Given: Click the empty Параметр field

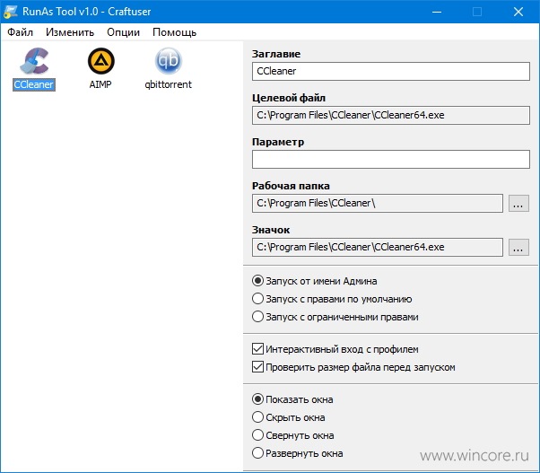Looking at the screenshot, I should pos(391,159).
